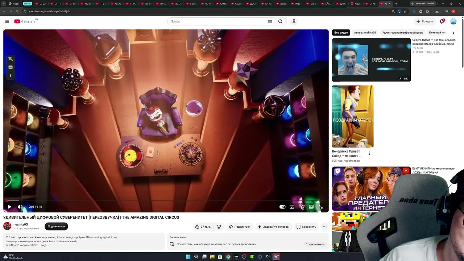Open options for Вечеринка Привет Сосед short
Image resolution: width=464 pixels, height=261 pixels.
[x=369, y=153]
